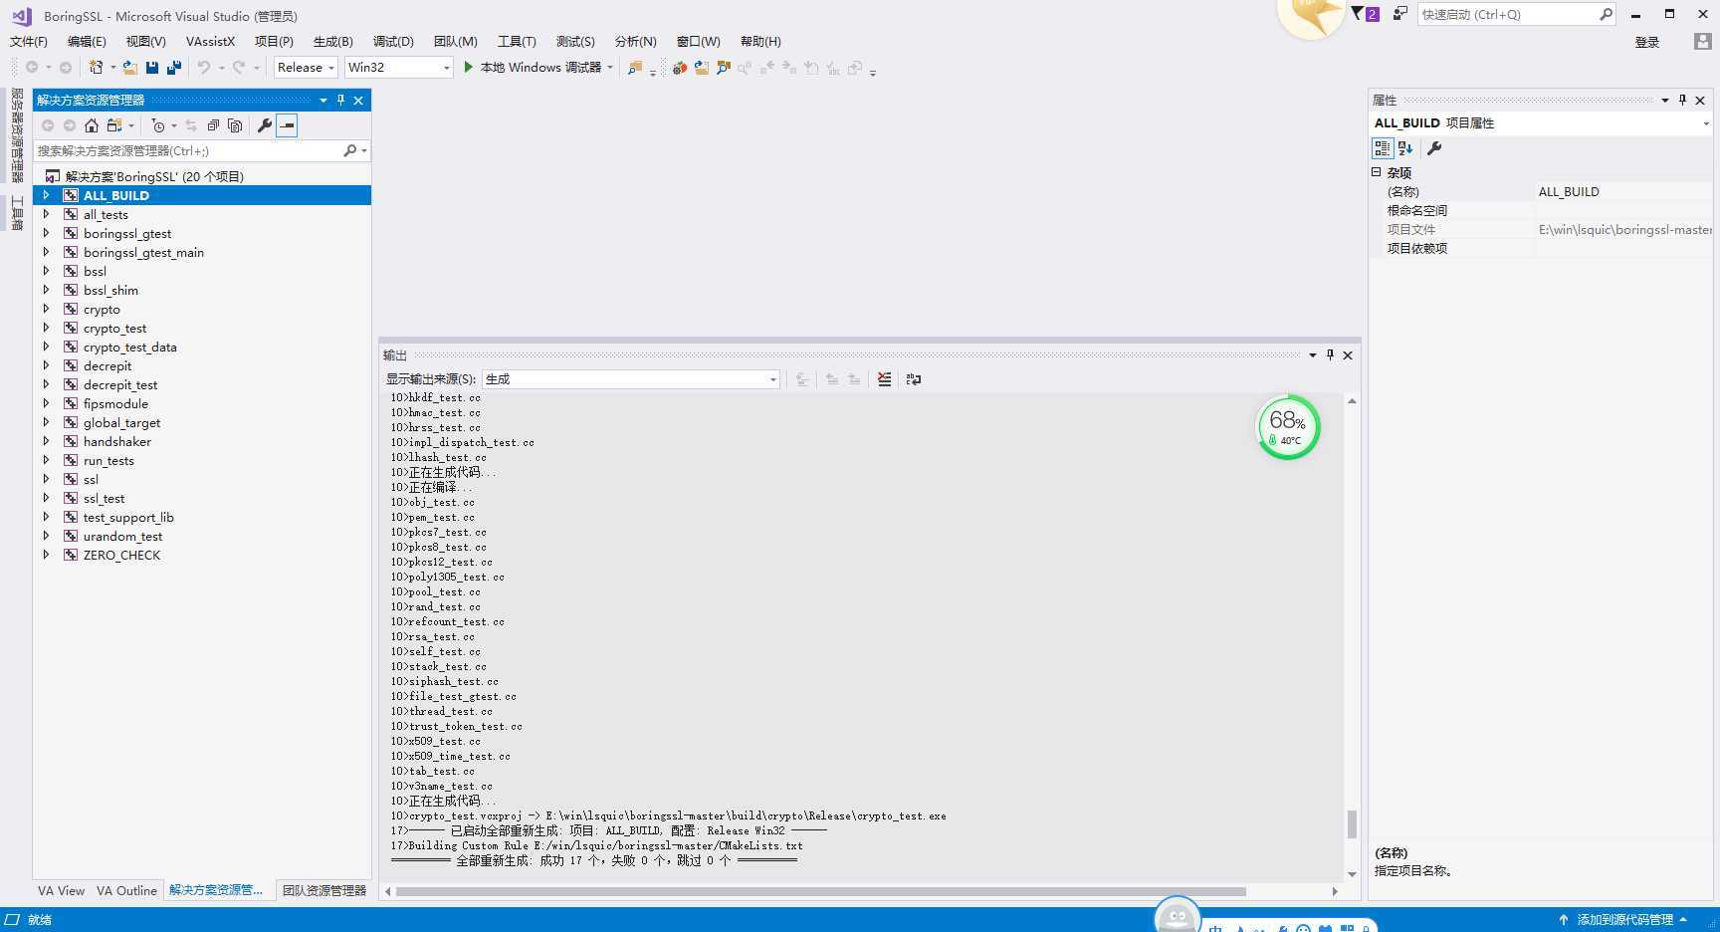Click the Open File toolbar icon
1720x932 pixels.
pos(130,67)
